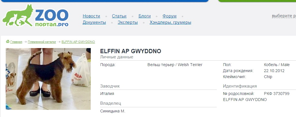Click the green bar at the top right
This screenshot has height=117, width=296.
(258, 1)
